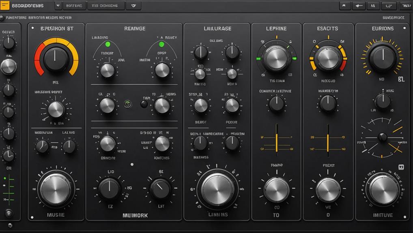Image resolution: width=413 pixels, height=233 pixels.
Task: Toggle the small round power button beside PIJNENTOMS
Action: (x=2, y=17)
